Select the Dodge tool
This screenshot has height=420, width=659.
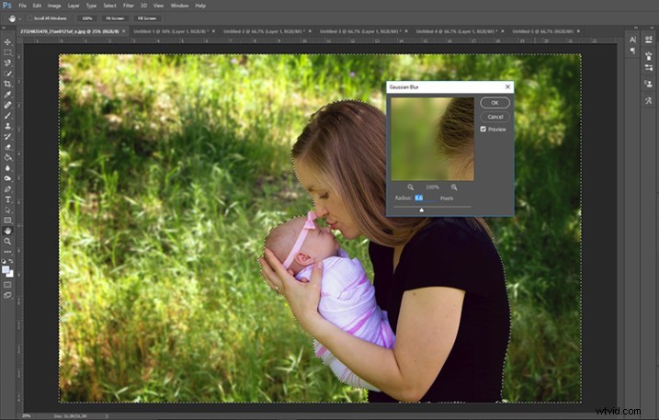pos(7,178)
